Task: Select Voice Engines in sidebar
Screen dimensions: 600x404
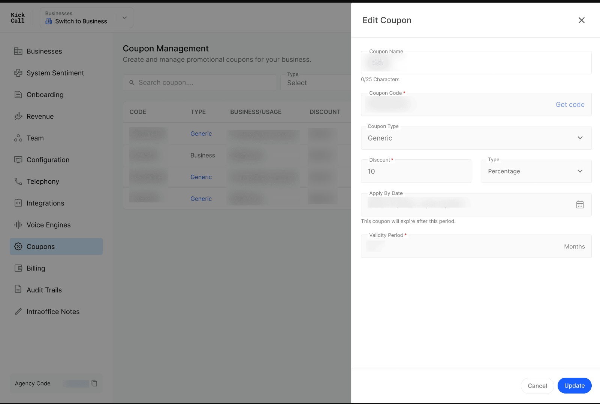Action: 56,225
